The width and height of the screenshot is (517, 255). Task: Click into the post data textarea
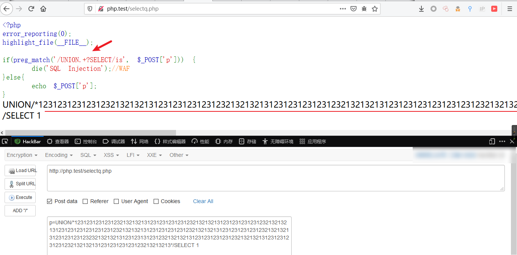(x=169, y=236)
